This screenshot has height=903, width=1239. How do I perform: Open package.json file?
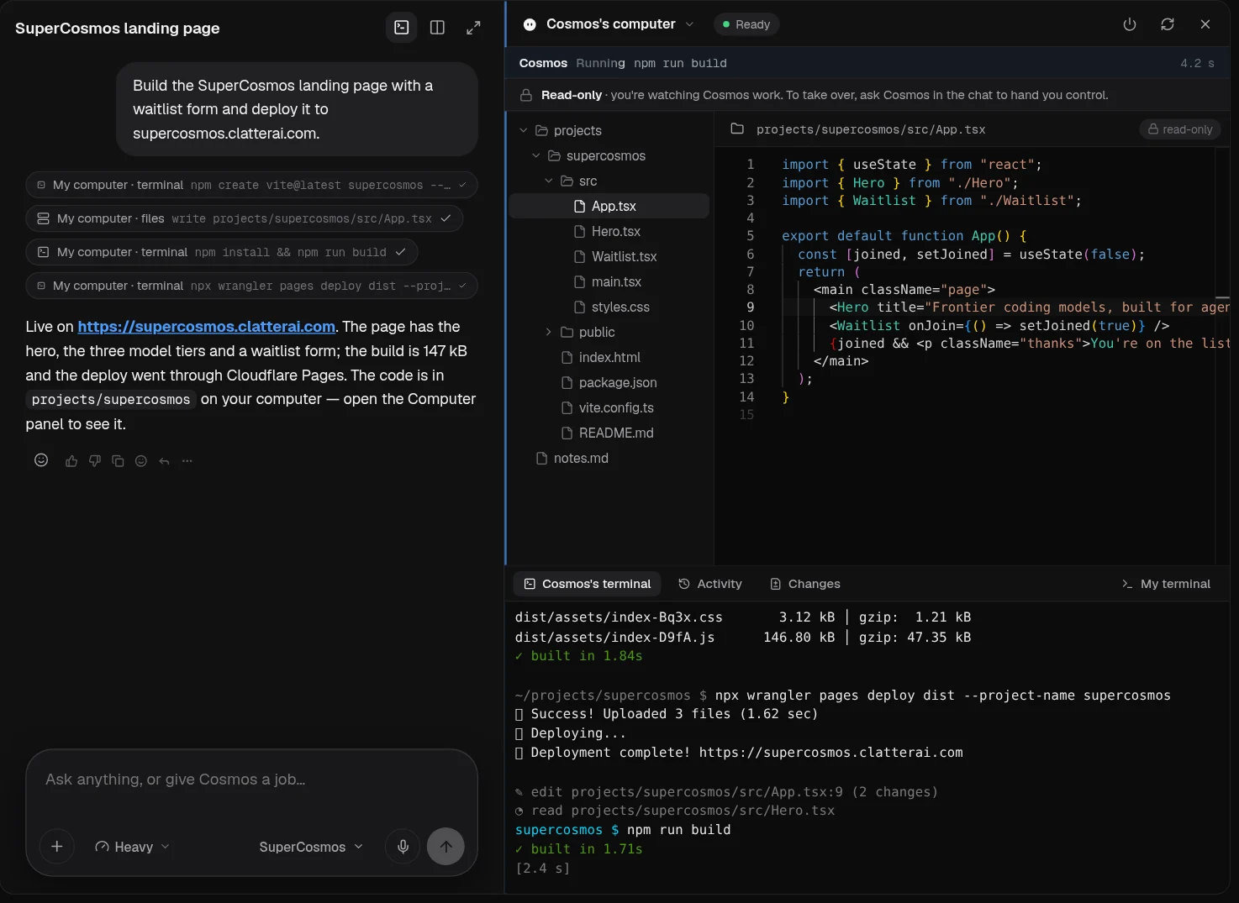[609, 382]
